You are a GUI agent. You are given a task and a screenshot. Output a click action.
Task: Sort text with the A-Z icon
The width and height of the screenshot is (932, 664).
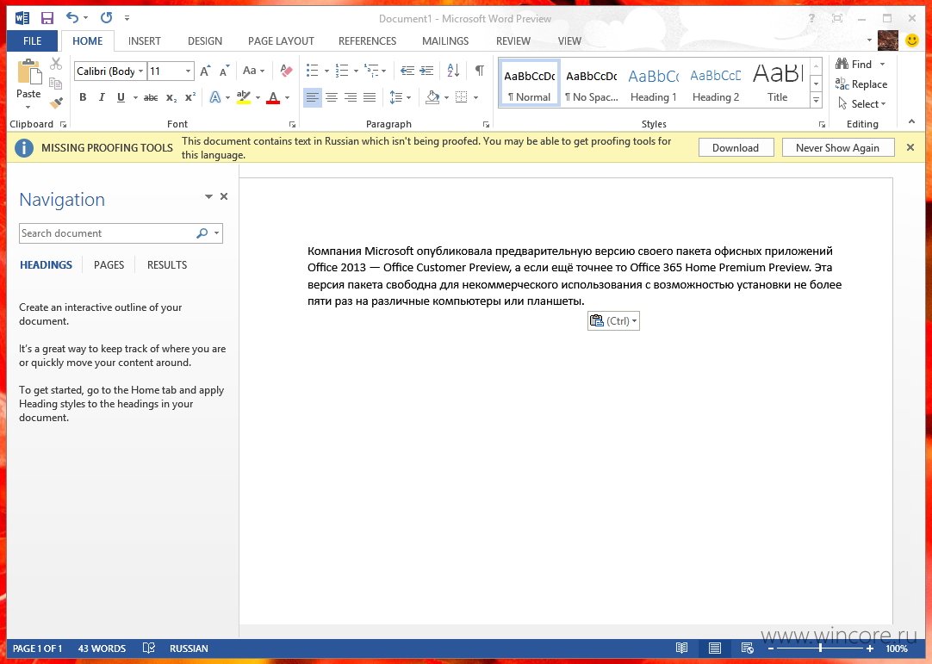pyautogui.click(x=453, y=71)
